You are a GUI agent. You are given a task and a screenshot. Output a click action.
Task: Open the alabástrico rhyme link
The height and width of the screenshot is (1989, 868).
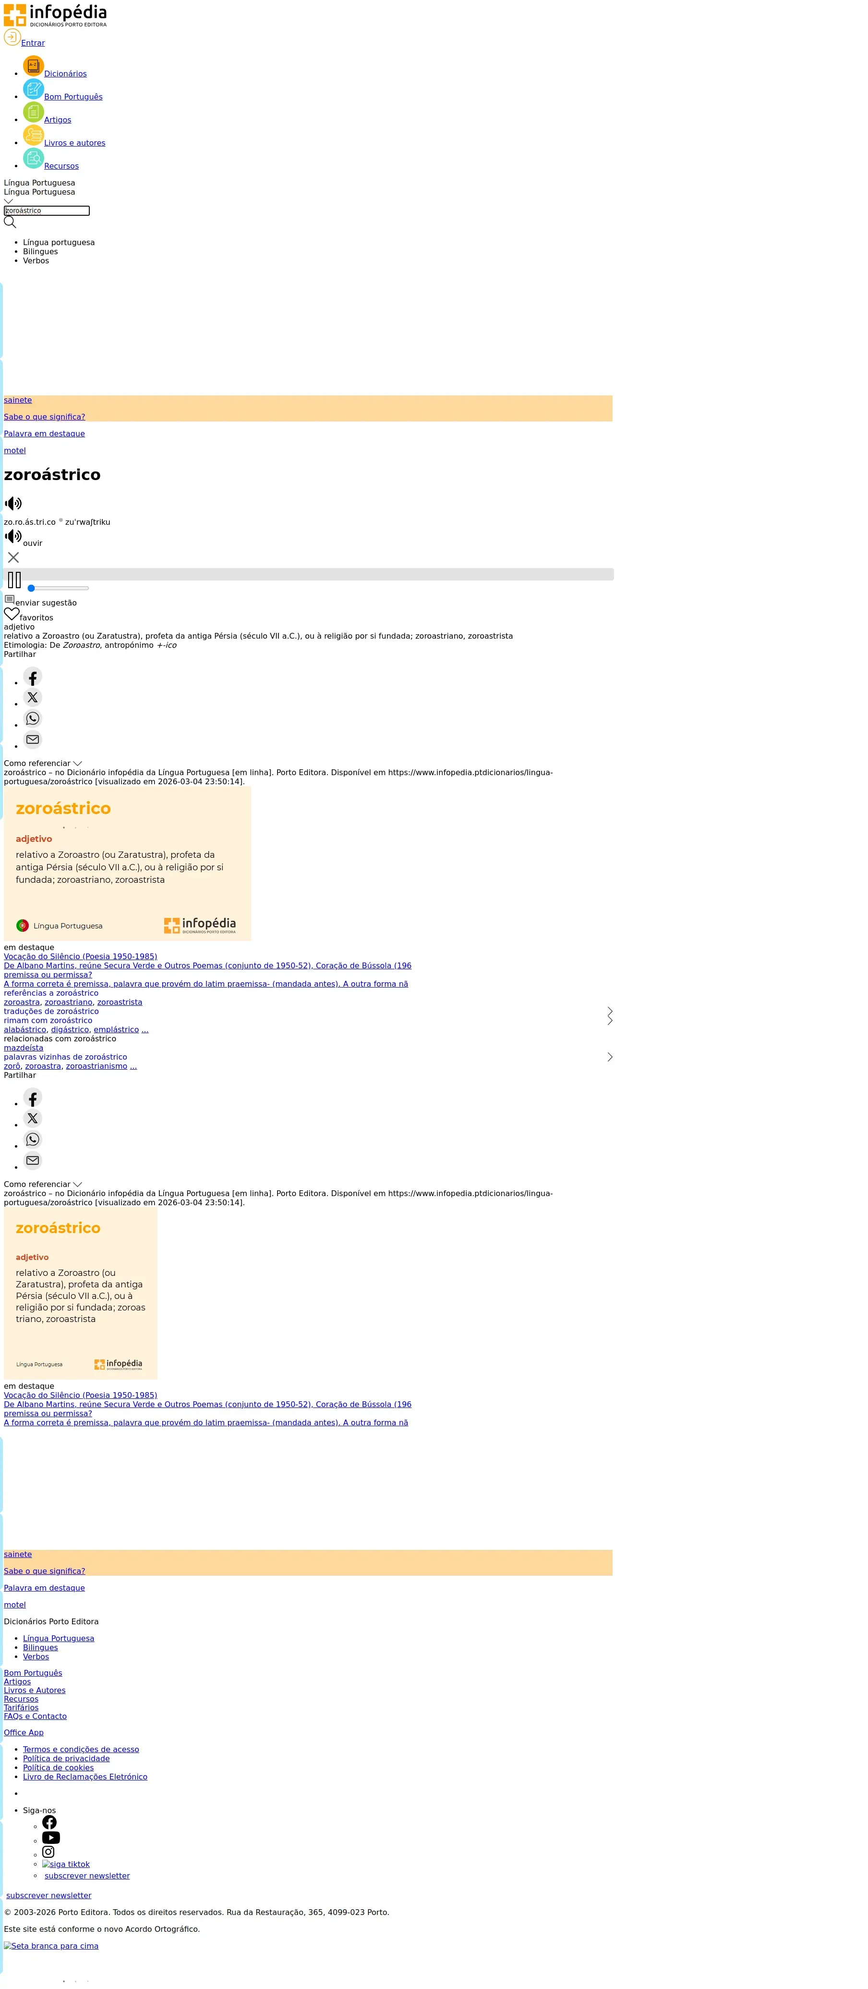pos(25,1030)
